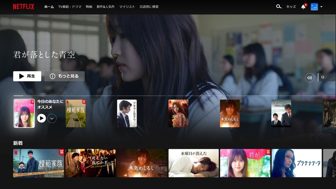Click the 新着 row heading

[x=18, y=143]
